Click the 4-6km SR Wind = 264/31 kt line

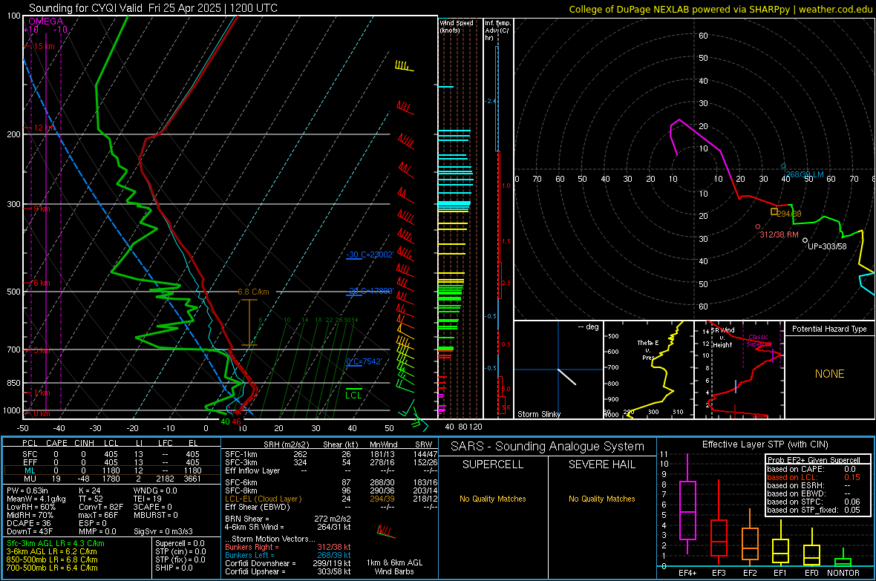click(x=288, y=528)
